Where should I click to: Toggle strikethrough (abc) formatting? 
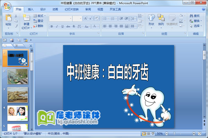tap(68, 27)
